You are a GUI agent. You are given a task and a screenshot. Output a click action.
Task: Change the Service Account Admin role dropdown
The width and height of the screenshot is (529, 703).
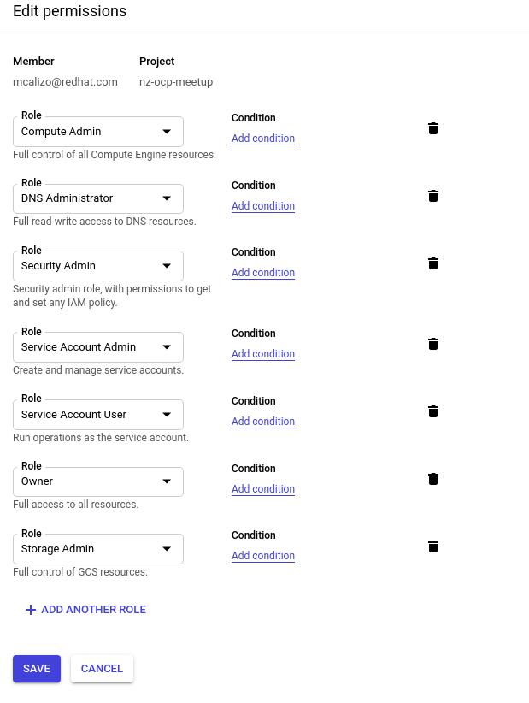[98, 347]
